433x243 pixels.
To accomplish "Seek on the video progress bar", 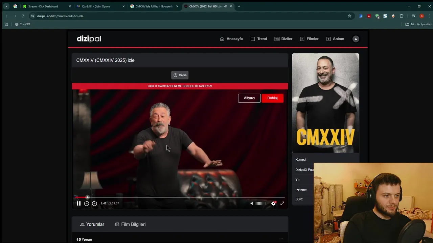I will (180, 197).
